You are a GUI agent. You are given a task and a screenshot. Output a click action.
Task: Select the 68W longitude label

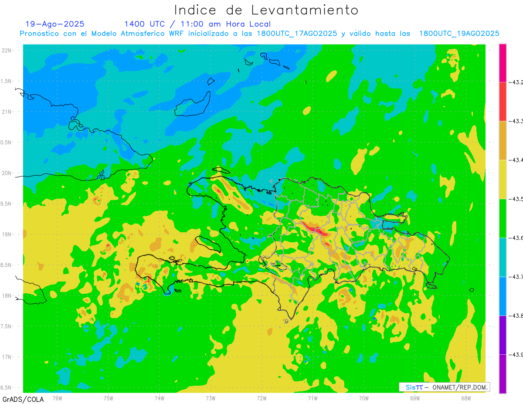point(466,398)
